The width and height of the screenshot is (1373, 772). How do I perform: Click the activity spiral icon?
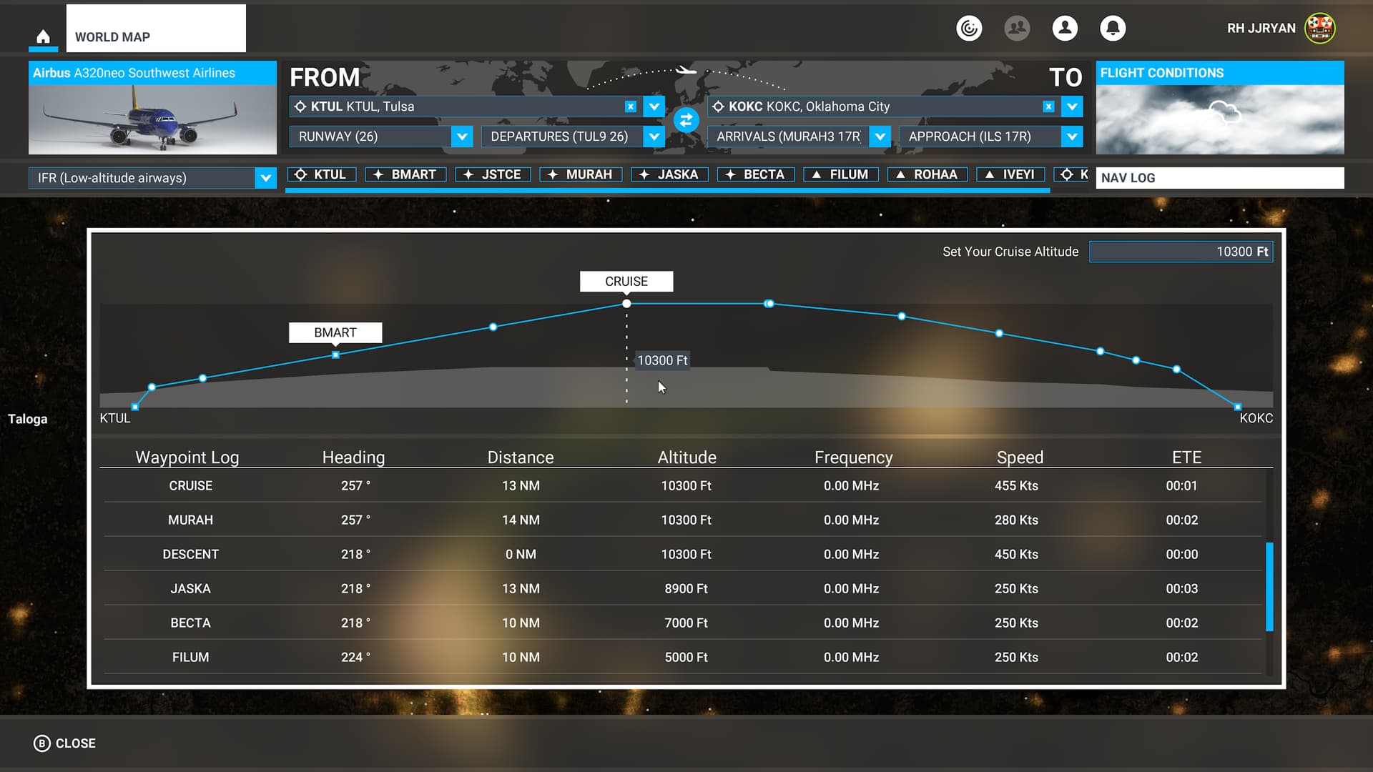[x=969, y=28]
